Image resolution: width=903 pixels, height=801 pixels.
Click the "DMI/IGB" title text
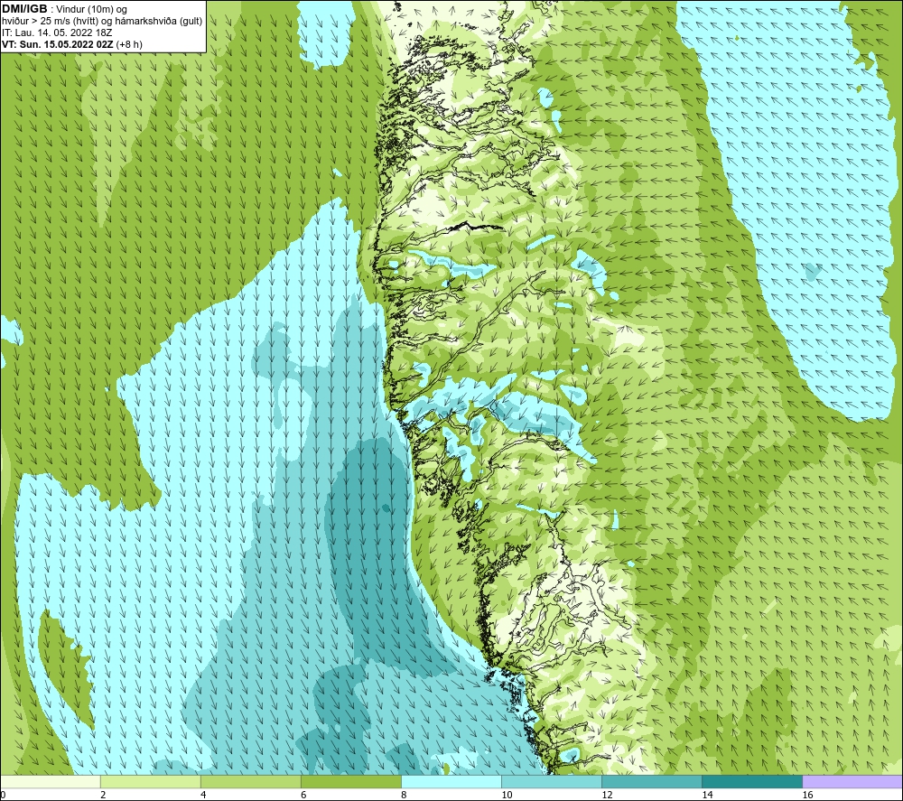pyautogui.click(x=24, y=9)
